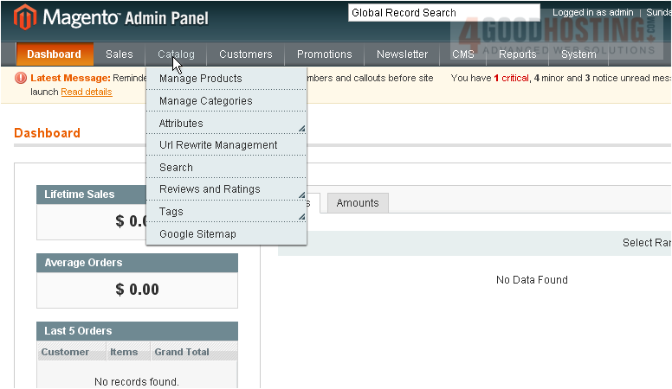Expand the Attributes submenu arrow
This screenshot has width=672, height=389.
click(301, 129)
